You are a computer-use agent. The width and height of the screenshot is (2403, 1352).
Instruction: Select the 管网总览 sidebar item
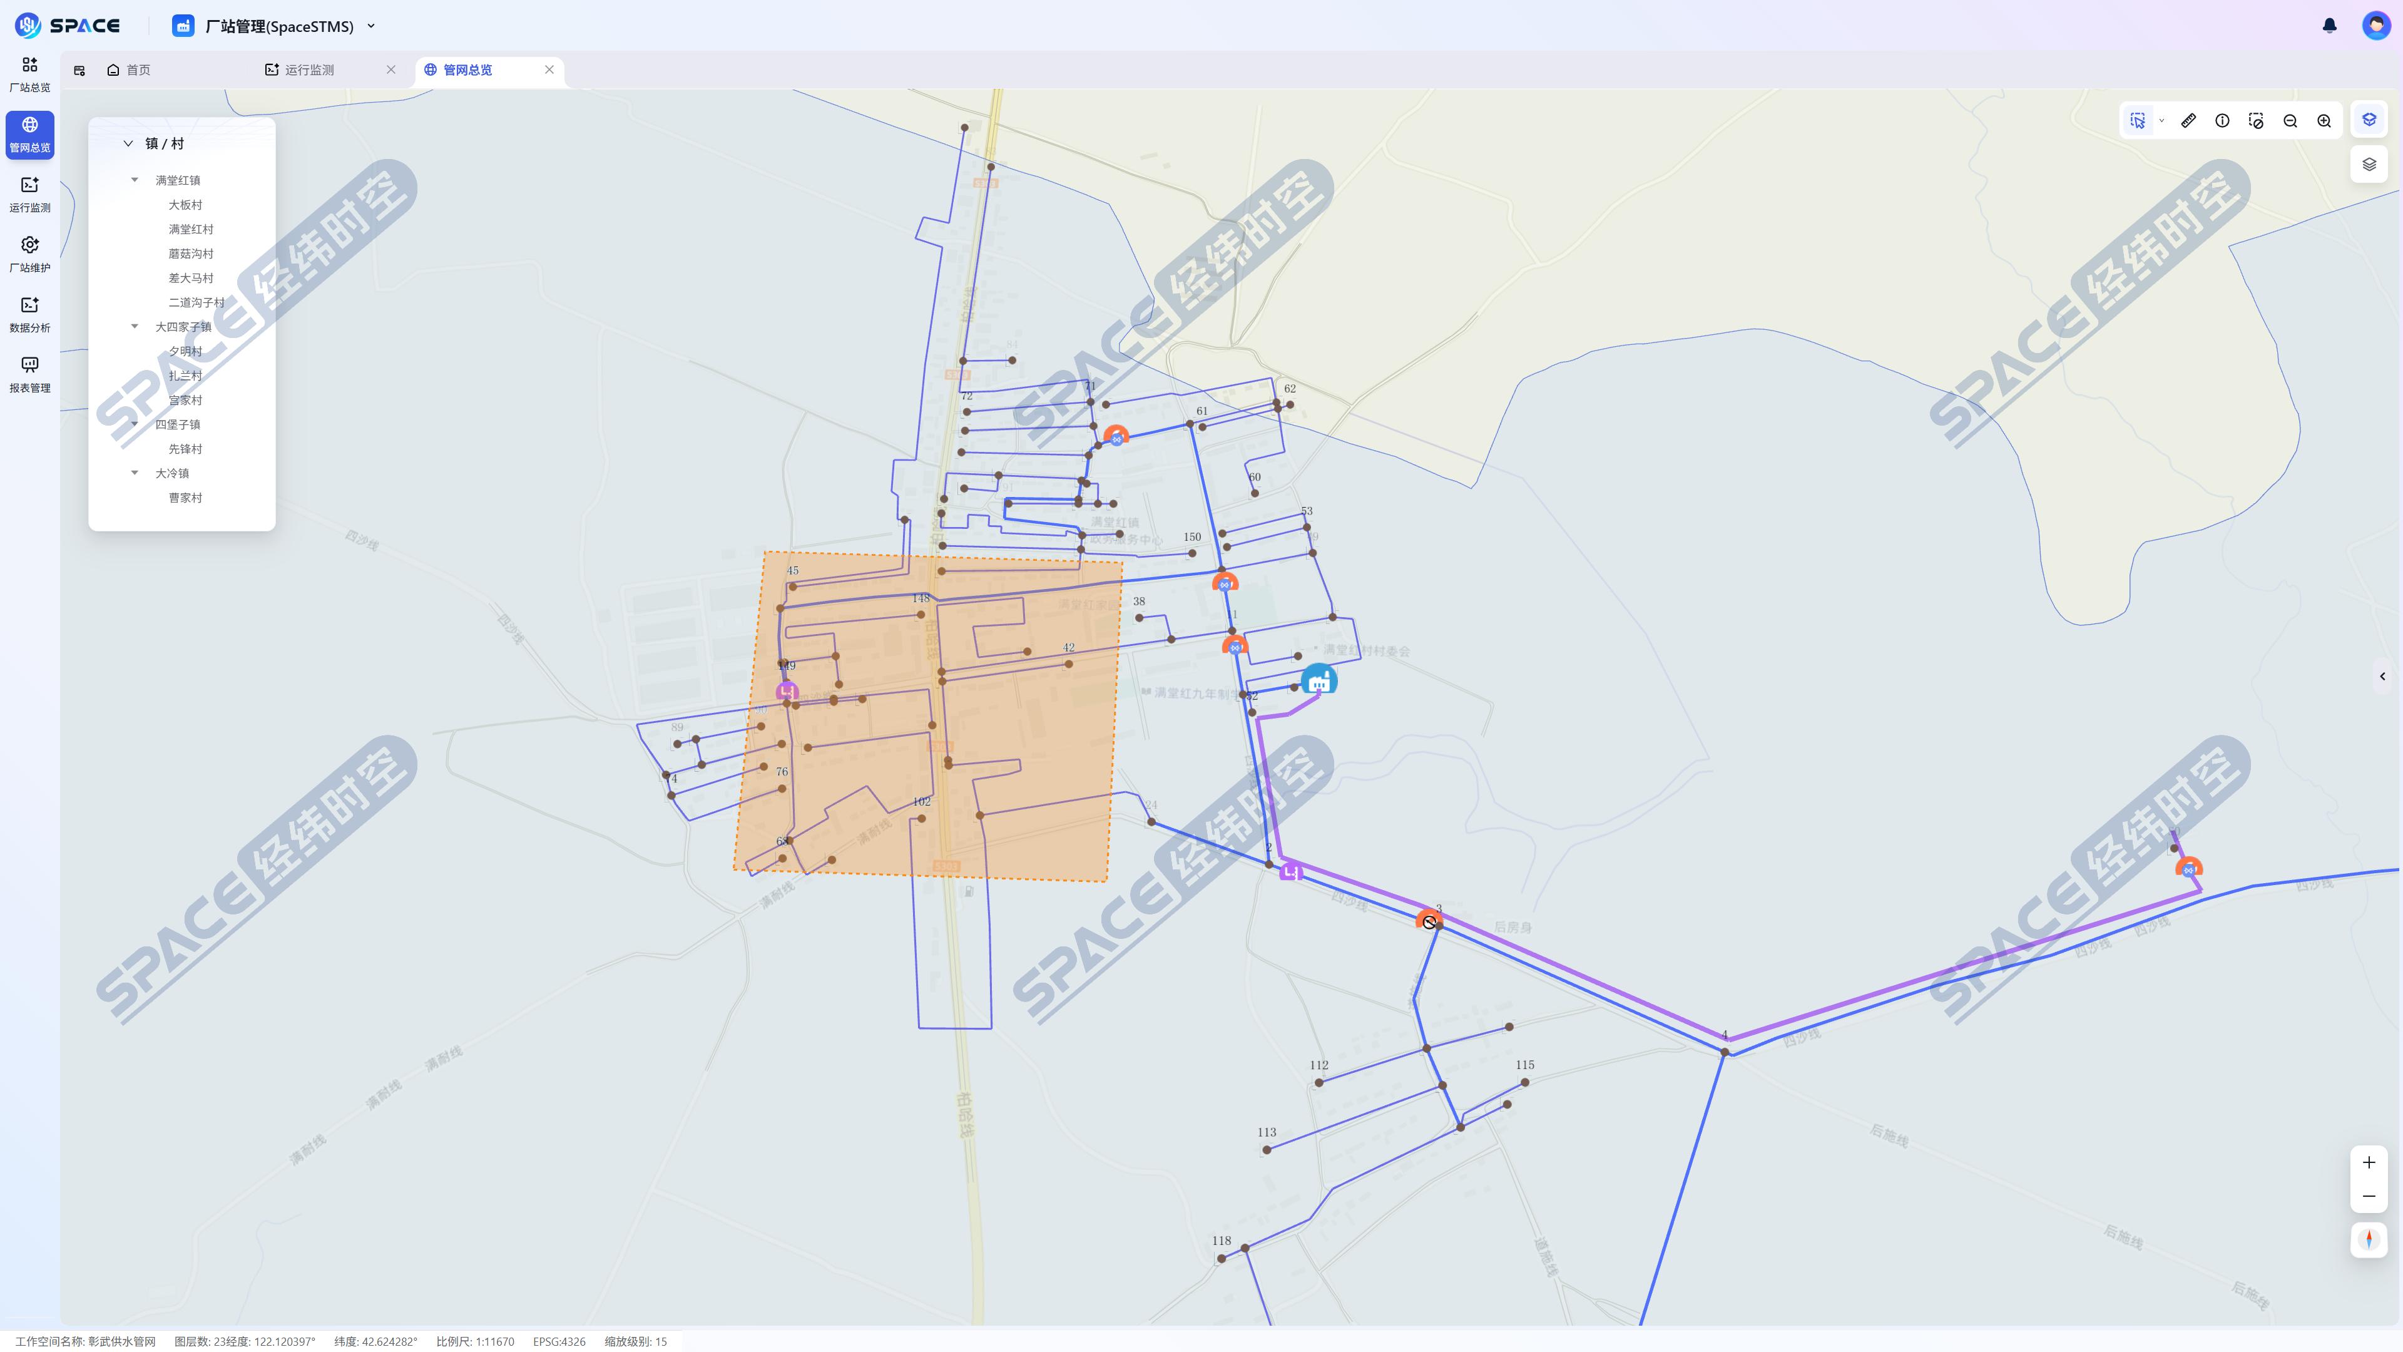(30, 135)
